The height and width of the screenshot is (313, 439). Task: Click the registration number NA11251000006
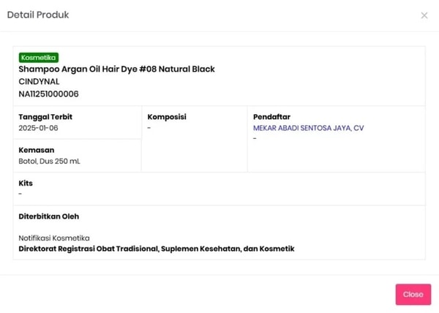click(48, 94)
